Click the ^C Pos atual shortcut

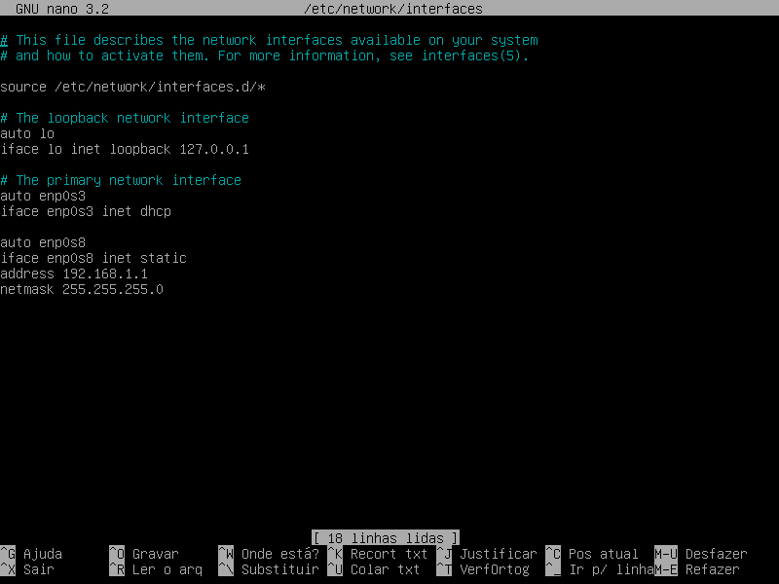tap(592, 554)
